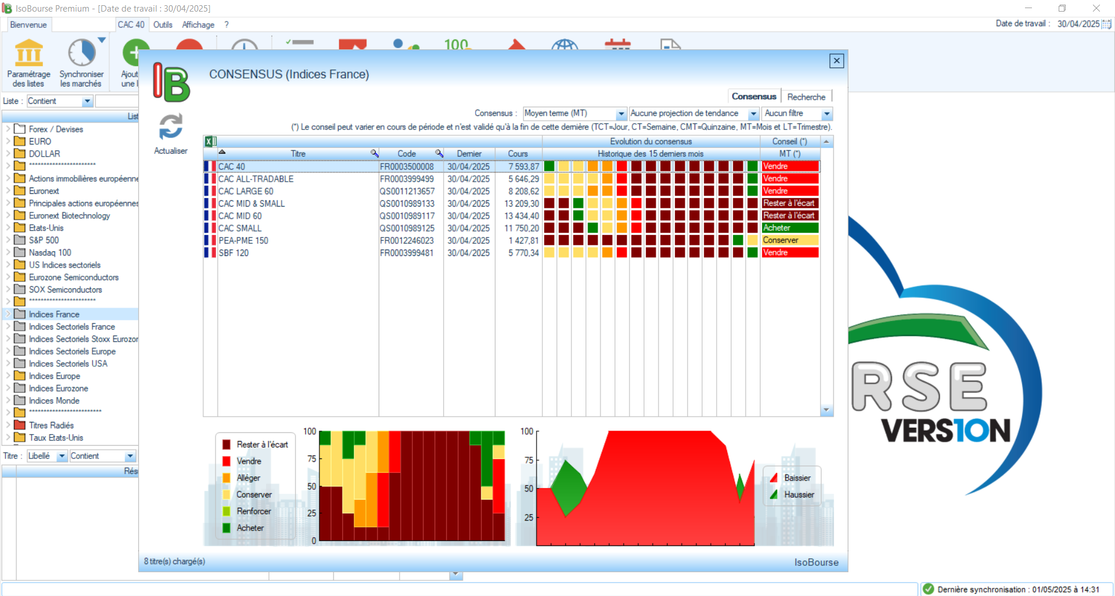
Task: Click the IsoBourse IB logo in dialog
Action: coord(171,82)
